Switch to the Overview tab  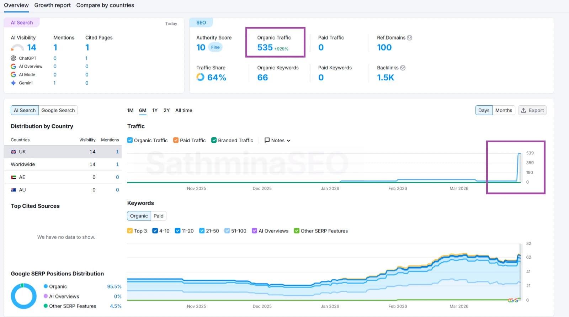16,5
